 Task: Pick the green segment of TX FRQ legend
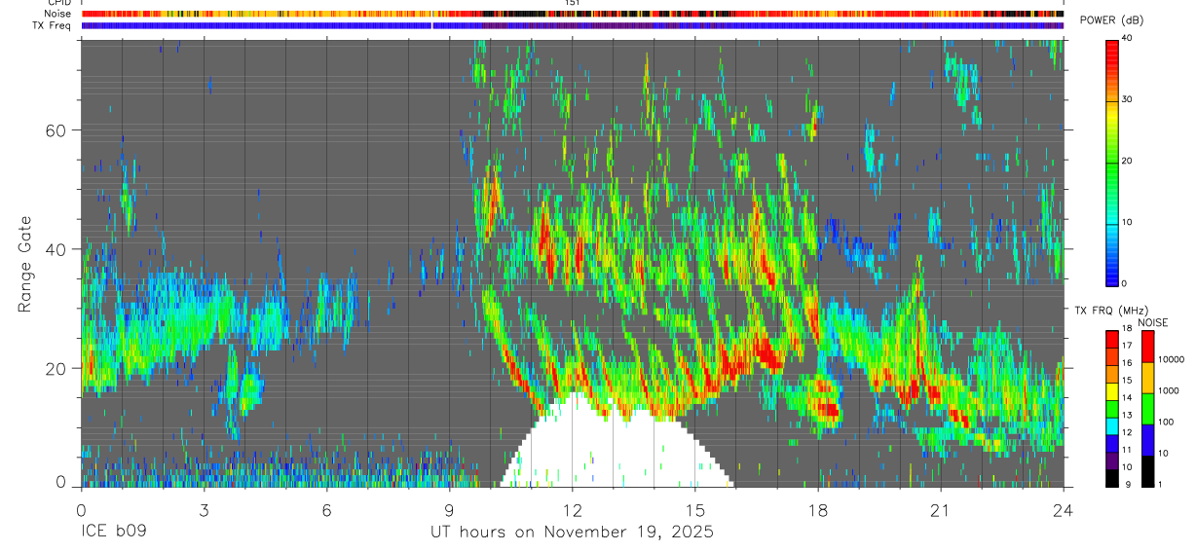pos(1112,409)
